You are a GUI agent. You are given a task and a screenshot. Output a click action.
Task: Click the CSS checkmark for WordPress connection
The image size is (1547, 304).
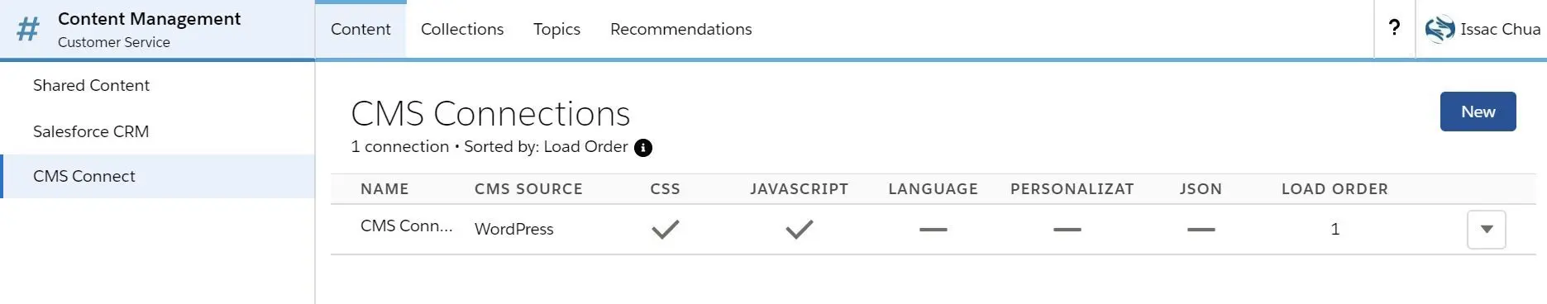pyautogui.click(x=665, y=229)
